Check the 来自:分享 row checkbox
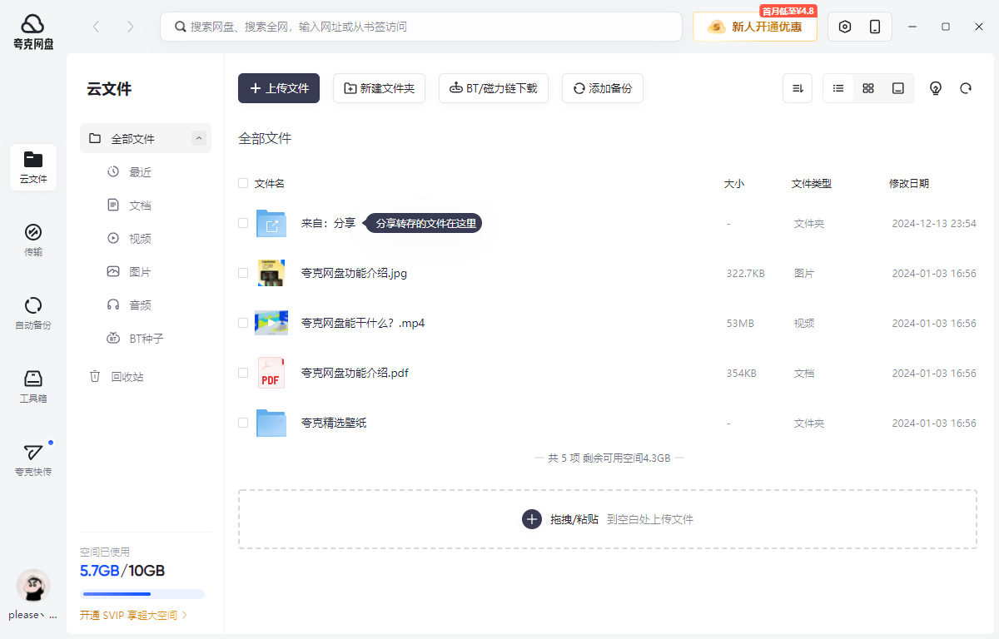 tap(243, 223)
